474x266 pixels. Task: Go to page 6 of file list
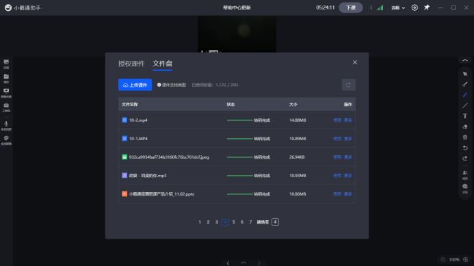pyautogui.click(x=242, y=222)
